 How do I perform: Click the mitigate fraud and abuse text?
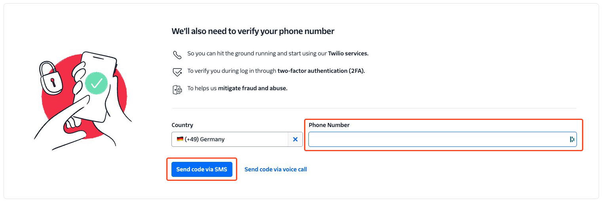click(x=253, y=88)
